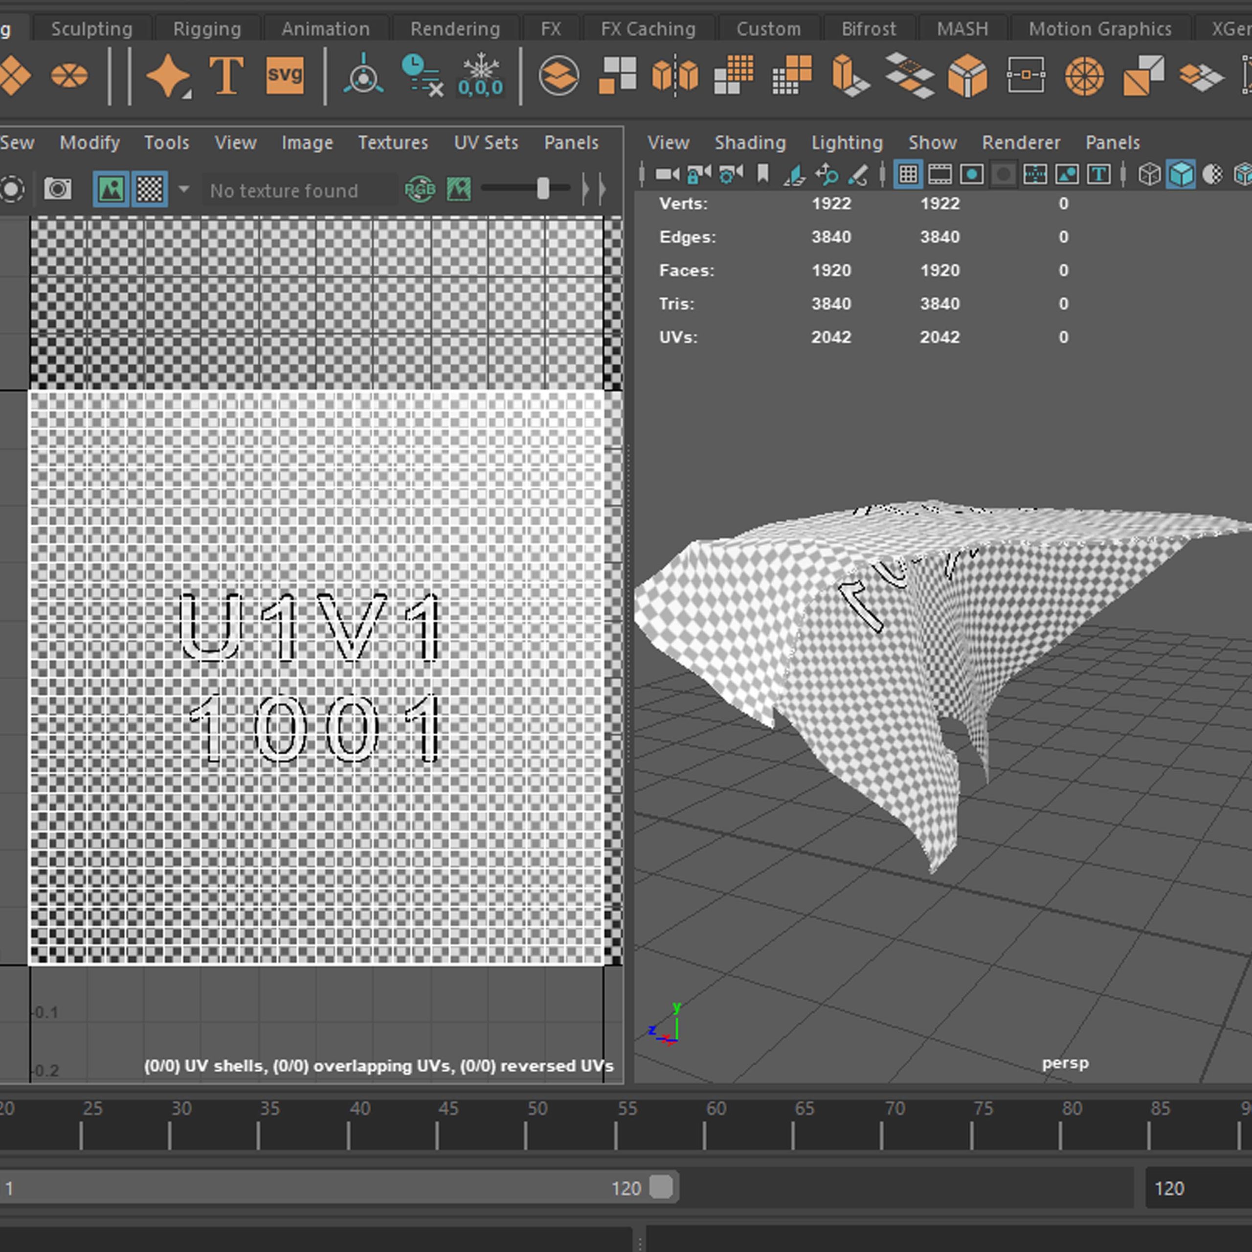
Task: Toggle the checker map display button
Action: (150, 189)
